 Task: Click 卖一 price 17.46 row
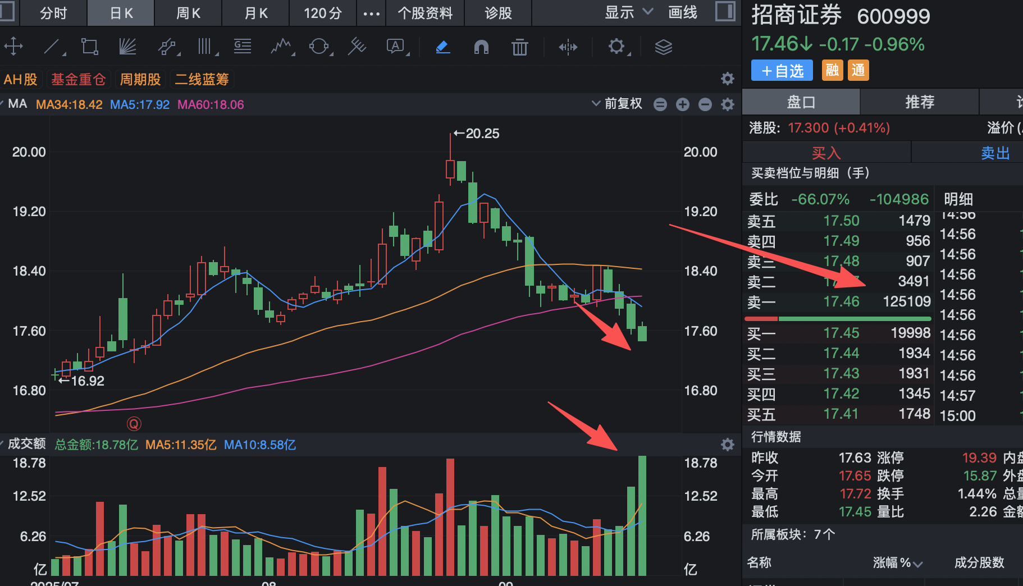838,302
